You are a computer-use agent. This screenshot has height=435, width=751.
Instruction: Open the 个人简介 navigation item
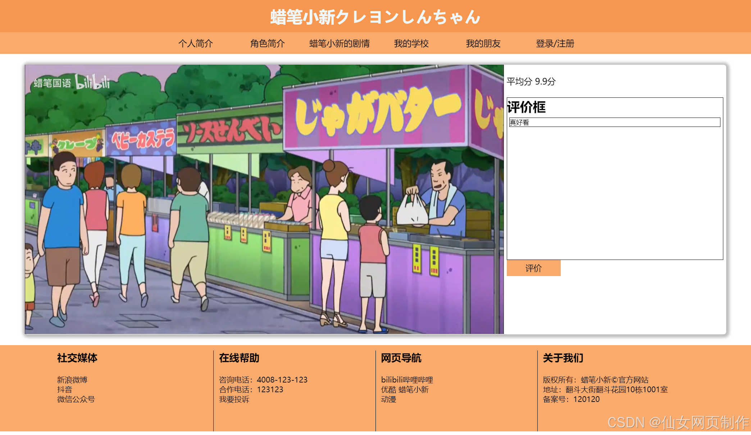click(196, 43)
